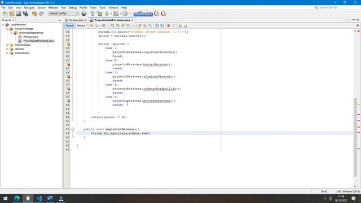
Task: Click the New File toolbar icon
Action: 5,14
